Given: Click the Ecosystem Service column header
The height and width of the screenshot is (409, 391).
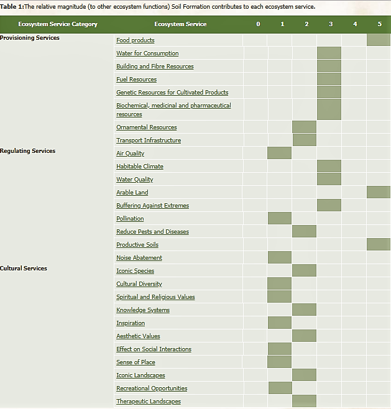Looking at the screenshot, I should click(x=180, y=24).
